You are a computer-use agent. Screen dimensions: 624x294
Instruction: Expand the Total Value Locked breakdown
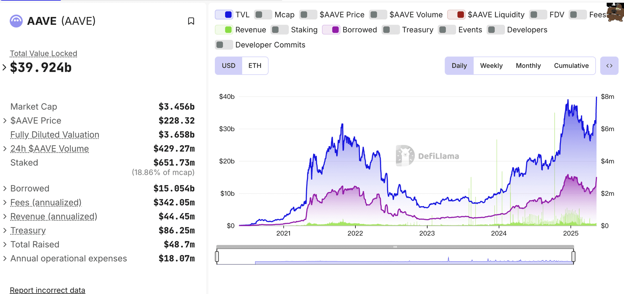coord(4,67)
